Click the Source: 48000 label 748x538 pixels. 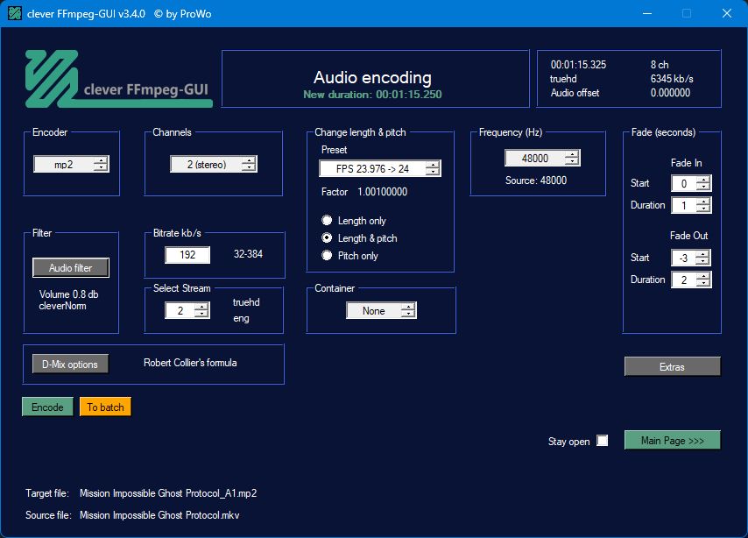536,181
